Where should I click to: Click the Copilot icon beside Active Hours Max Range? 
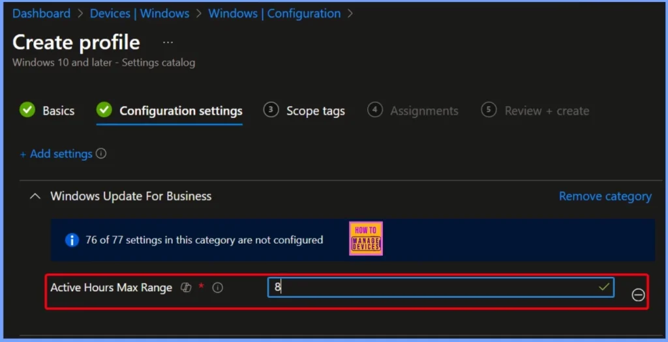coord(186,287)
